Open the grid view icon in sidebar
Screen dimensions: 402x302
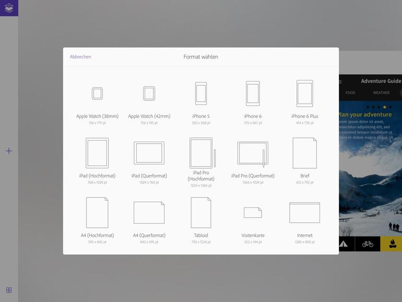(x=9, y=290)
